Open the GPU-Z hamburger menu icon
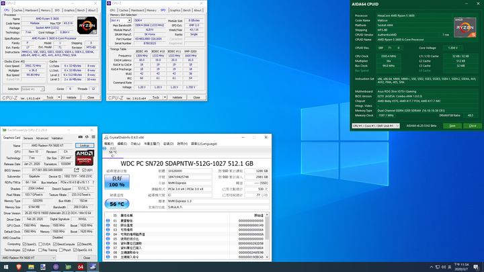Screen dimensions: 484x272 (93, 137)
